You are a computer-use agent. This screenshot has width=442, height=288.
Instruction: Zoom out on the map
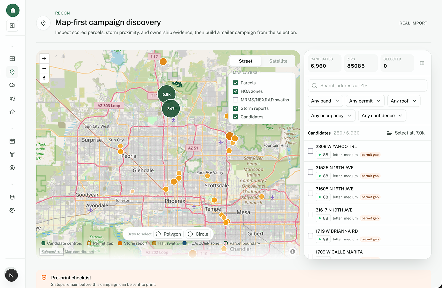[44, 68]
